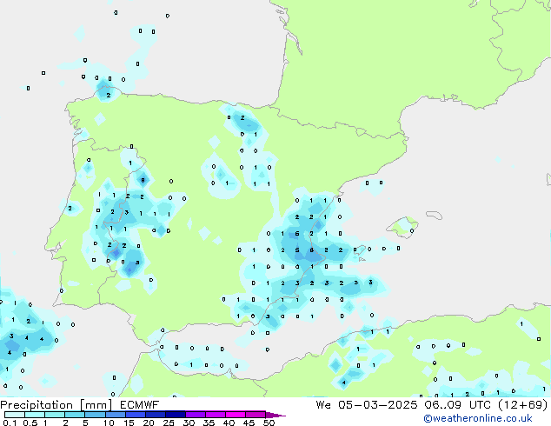Select the ECMWF model label
This screenshot has width=551, height=426.
[x=140, y=405]
